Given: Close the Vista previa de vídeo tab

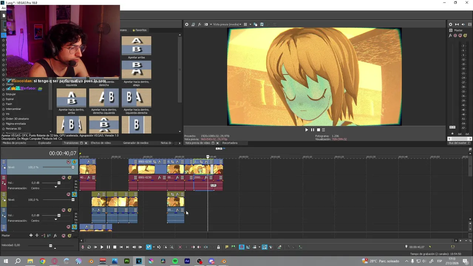Looking at the screenshot, I should pyautogui.click(x=217, y=143).
